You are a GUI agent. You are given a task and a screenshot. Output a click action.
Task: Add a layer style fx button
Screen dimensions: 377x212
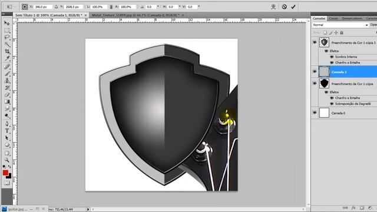(x=353, y=208)
